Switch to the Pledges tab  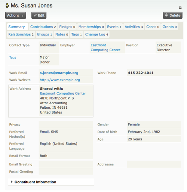[67, 27]
